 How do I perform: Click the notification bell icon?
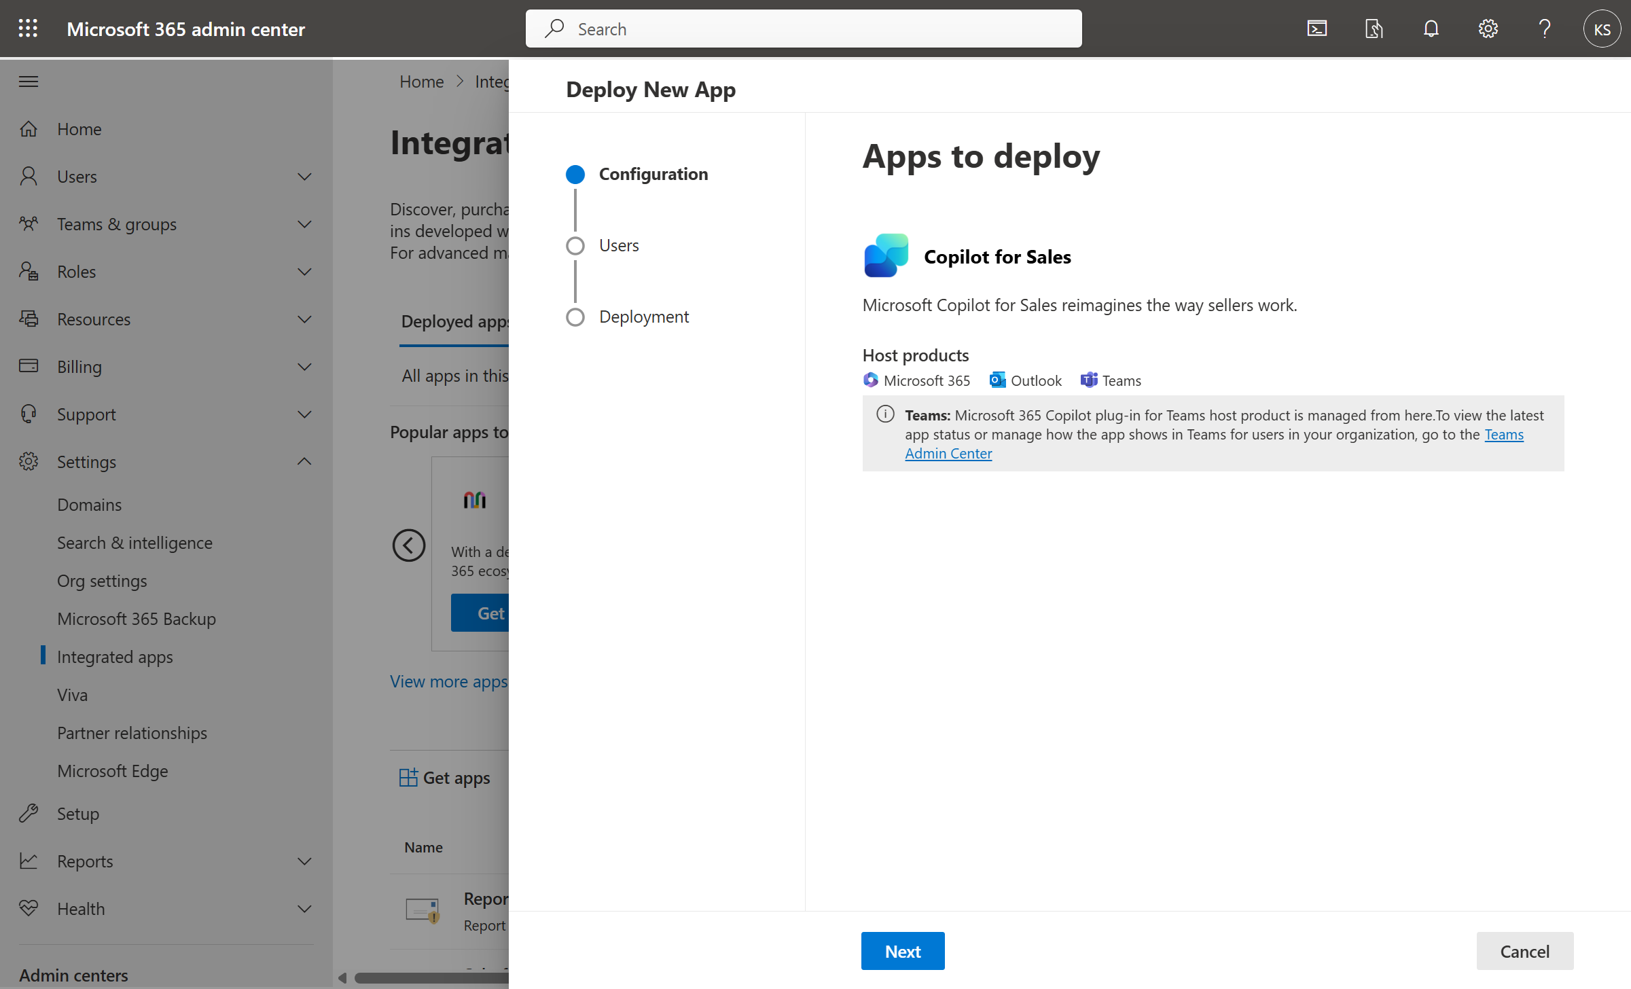click(x=1431, y=28)
